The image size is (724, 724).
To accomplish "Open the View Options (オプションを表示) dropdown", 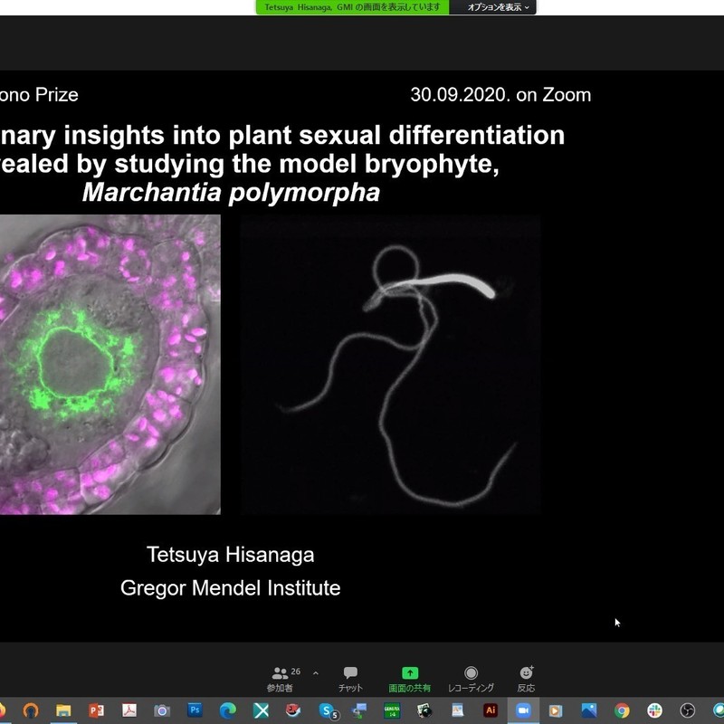I will (x=500, y=7).
